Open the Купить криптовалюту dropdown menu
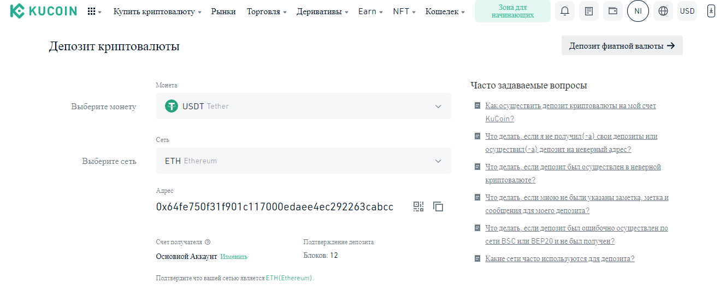The height and width of the screenshot is (295, 720). (x=157, y=11)
